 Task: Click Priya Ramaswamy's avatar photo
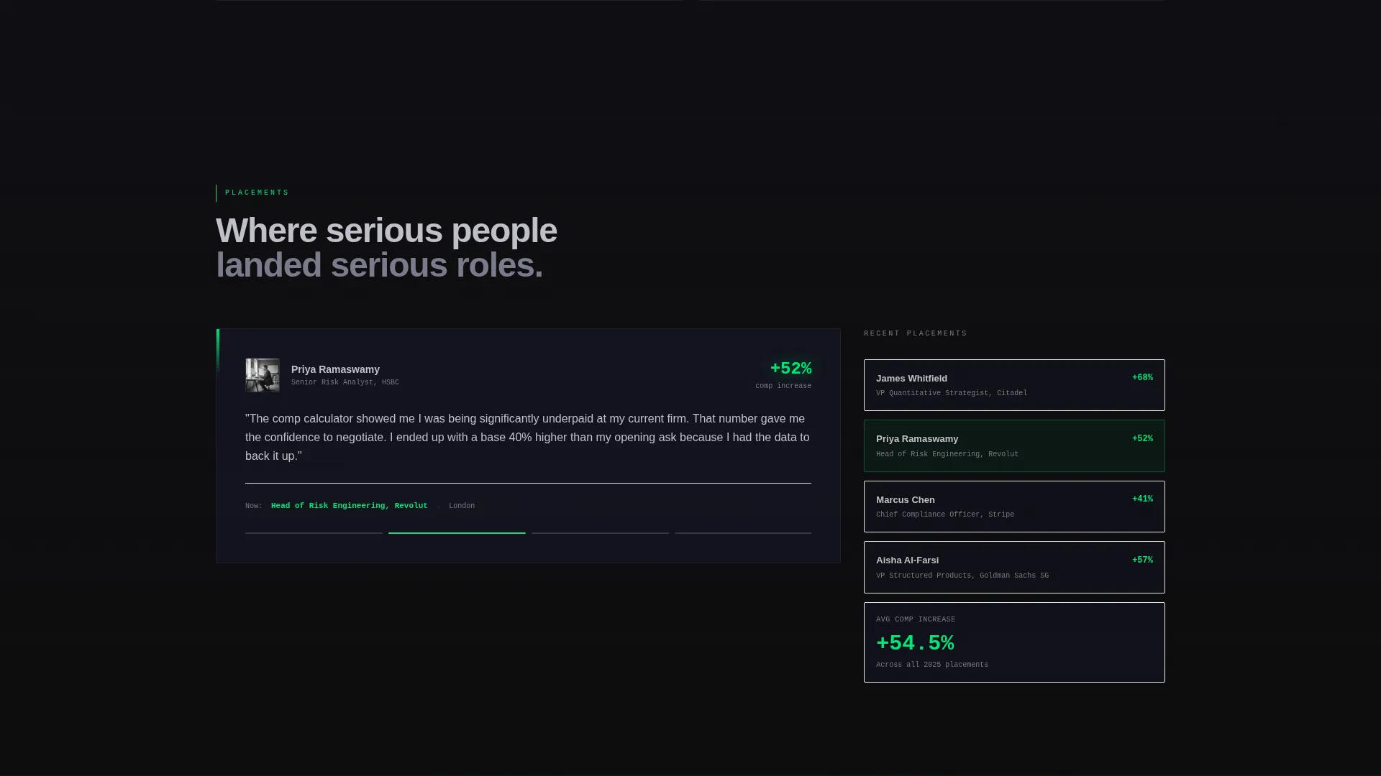pos(263,375)
